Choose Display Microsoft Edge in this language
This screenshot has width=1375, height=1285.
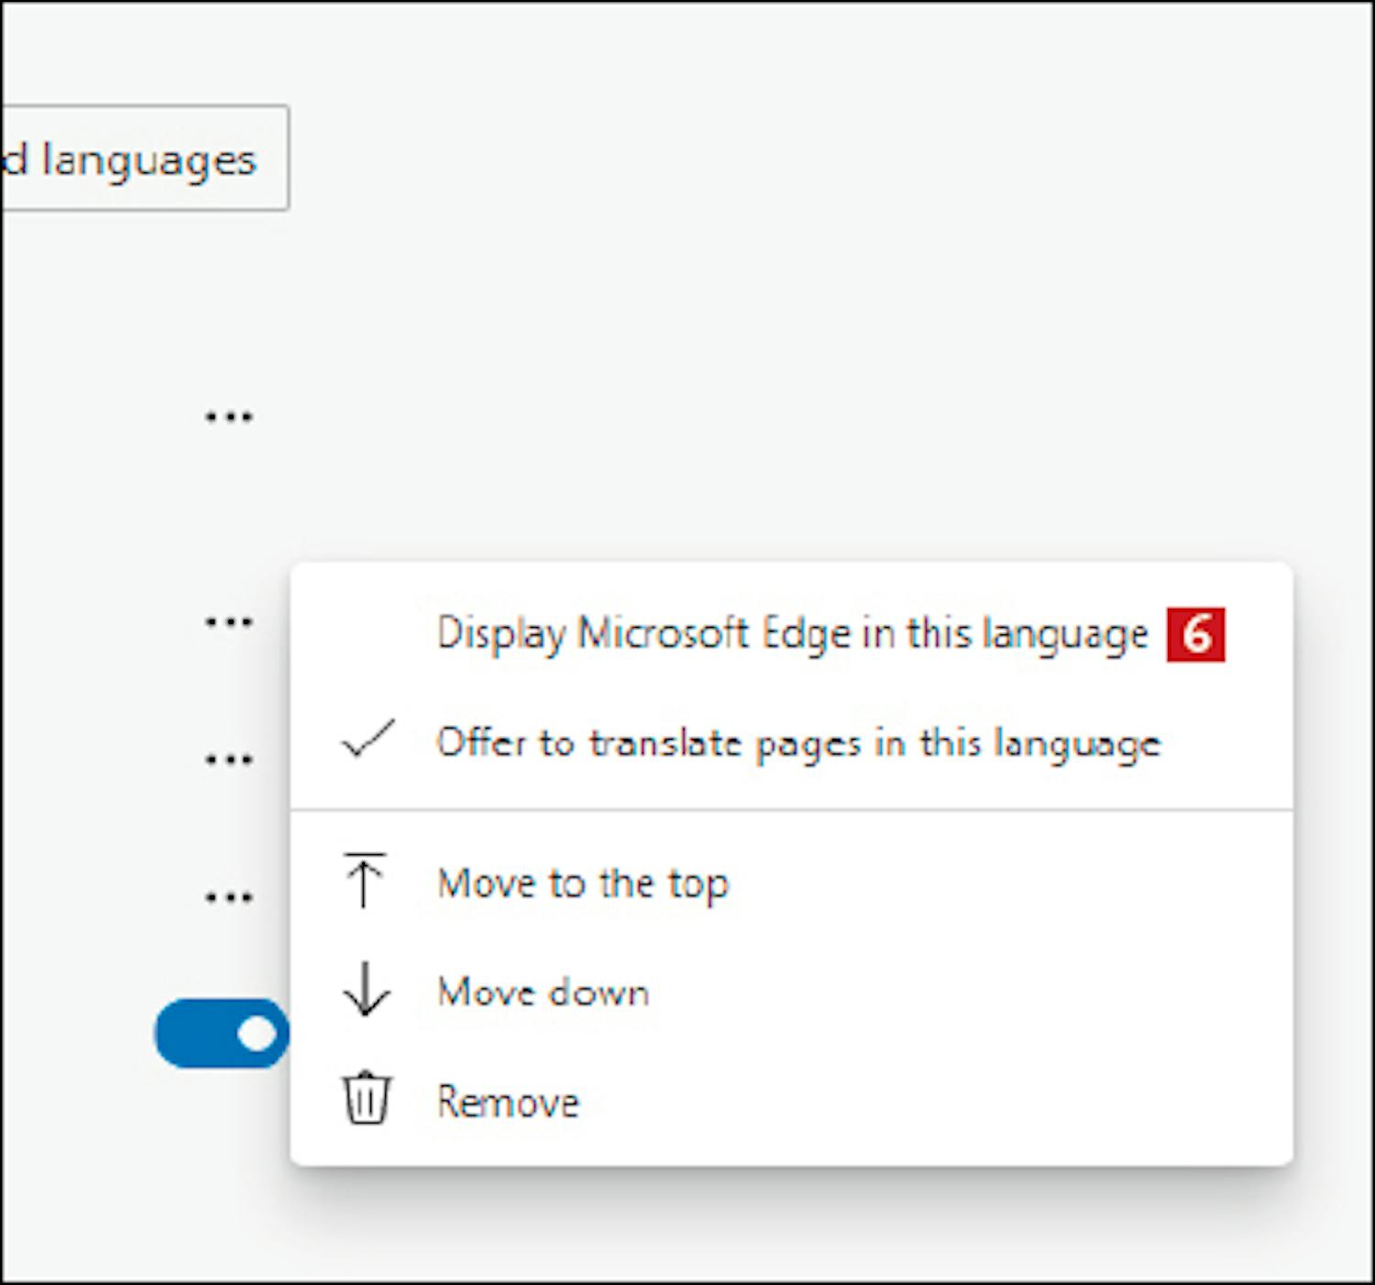pos(791,634)
